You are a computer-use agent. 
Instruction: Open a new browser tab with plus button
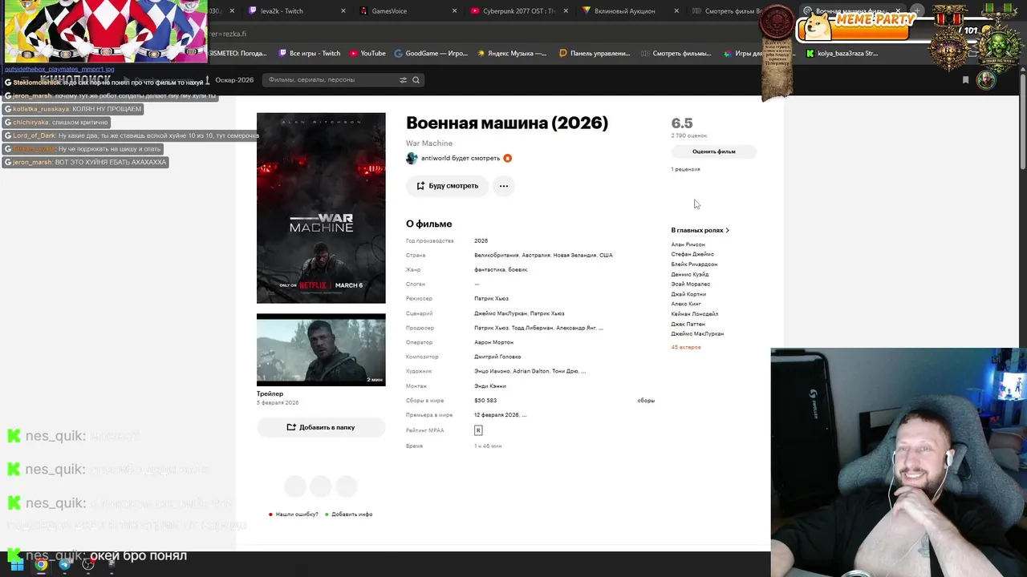point(917,11)
